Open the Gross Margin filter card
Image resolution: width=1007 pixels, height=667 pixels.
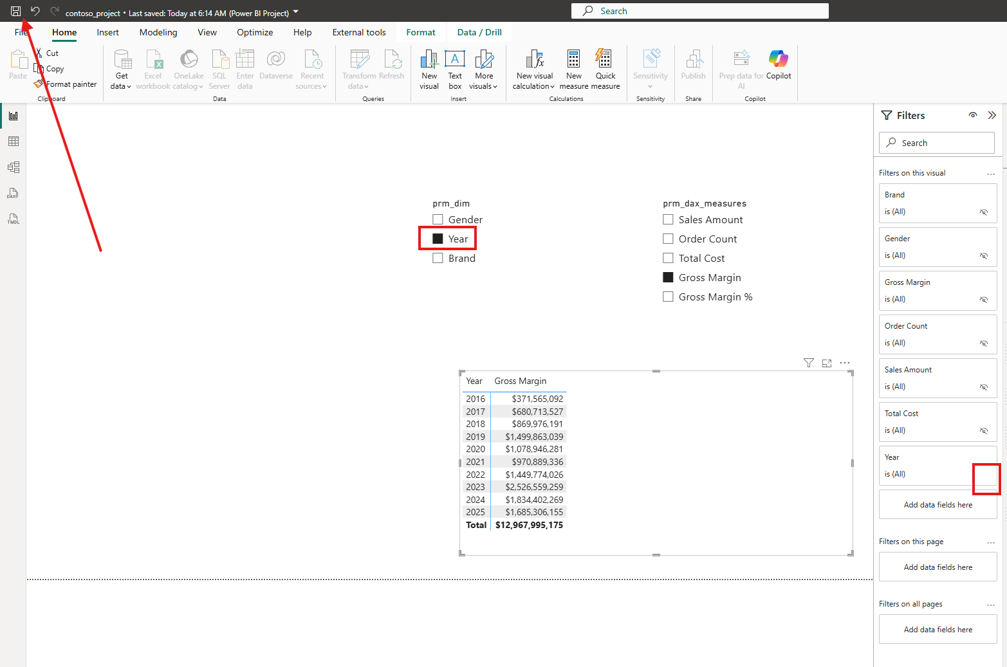pos(938,291)
